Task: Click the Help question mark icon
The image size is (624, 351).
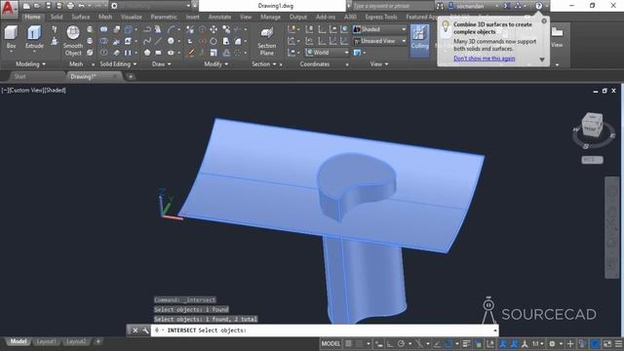Action: (538, 6)
